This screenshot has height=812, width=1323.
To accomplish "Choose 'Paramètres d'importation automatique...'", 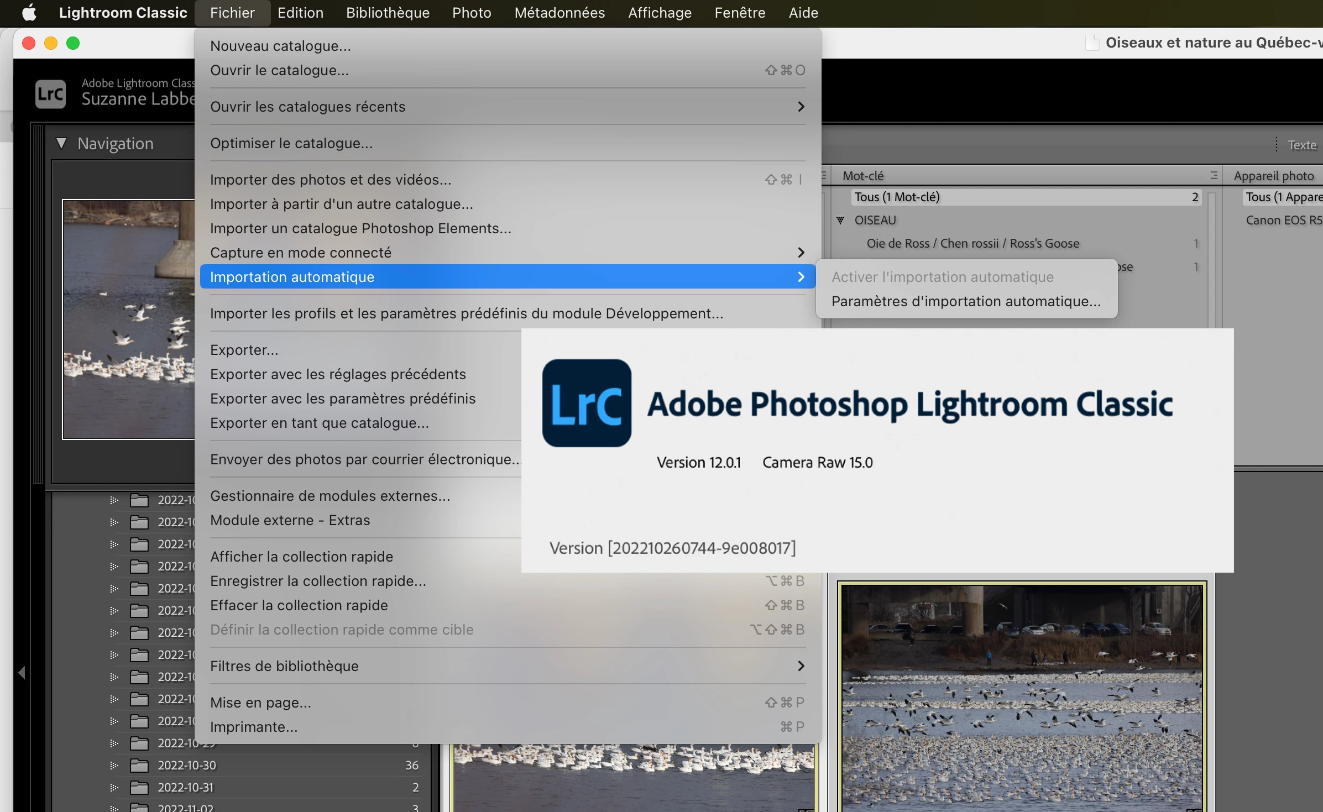I will coord(966,301).
